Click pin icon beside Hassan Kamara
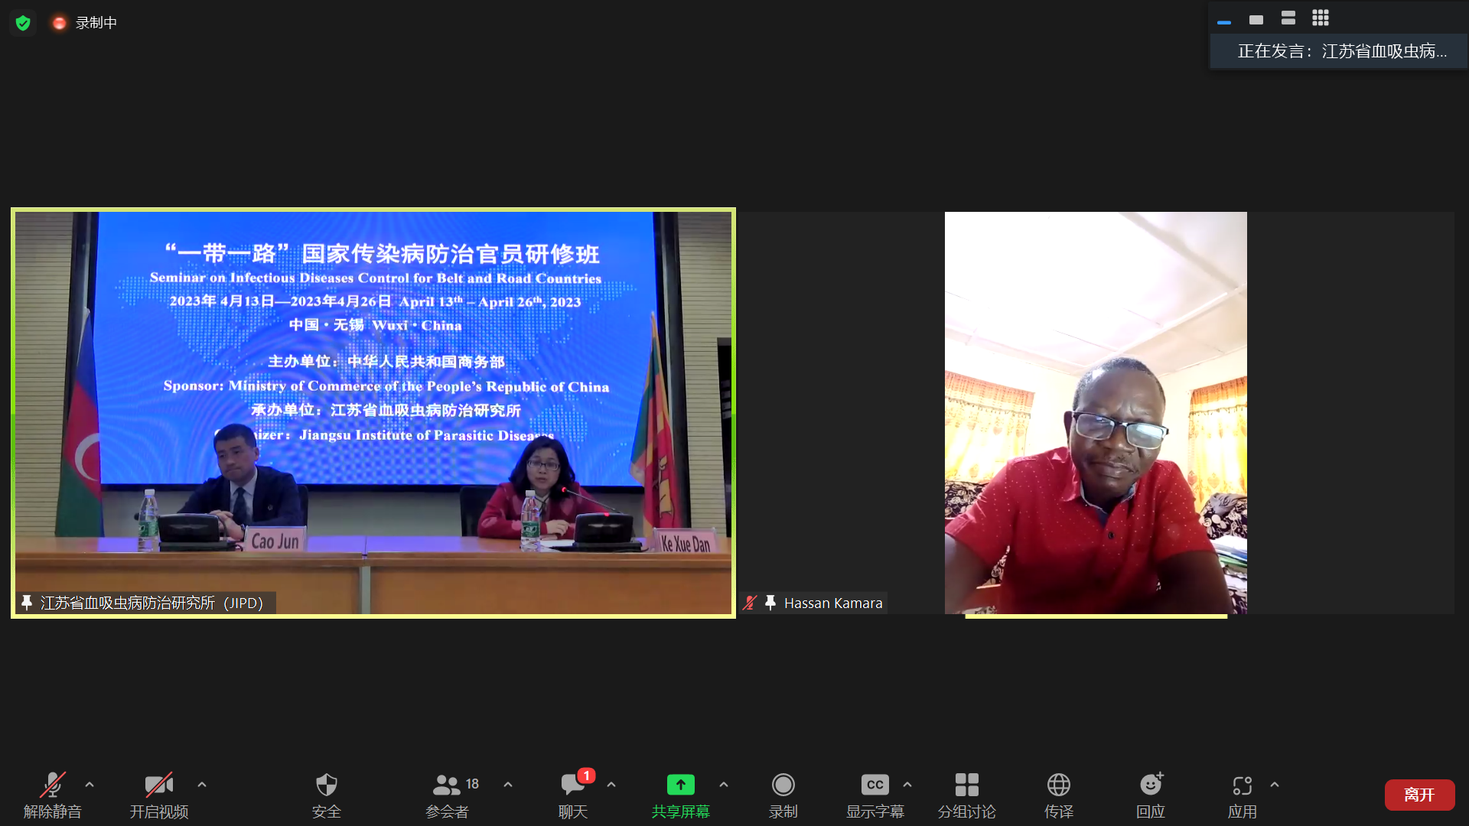Image resolution: width=1469 pixels, height=826 pixels. [770, 603]
